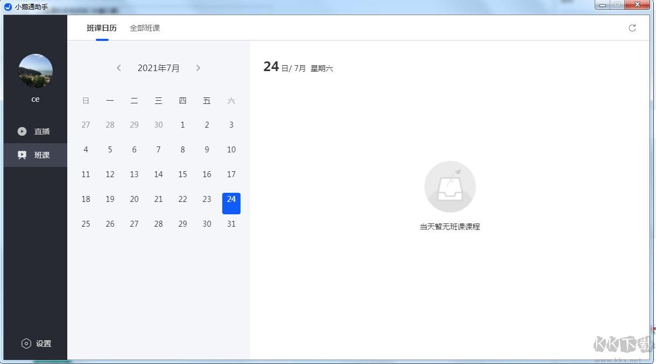Click the chat bubble icon beside 班课

point(22,155)
